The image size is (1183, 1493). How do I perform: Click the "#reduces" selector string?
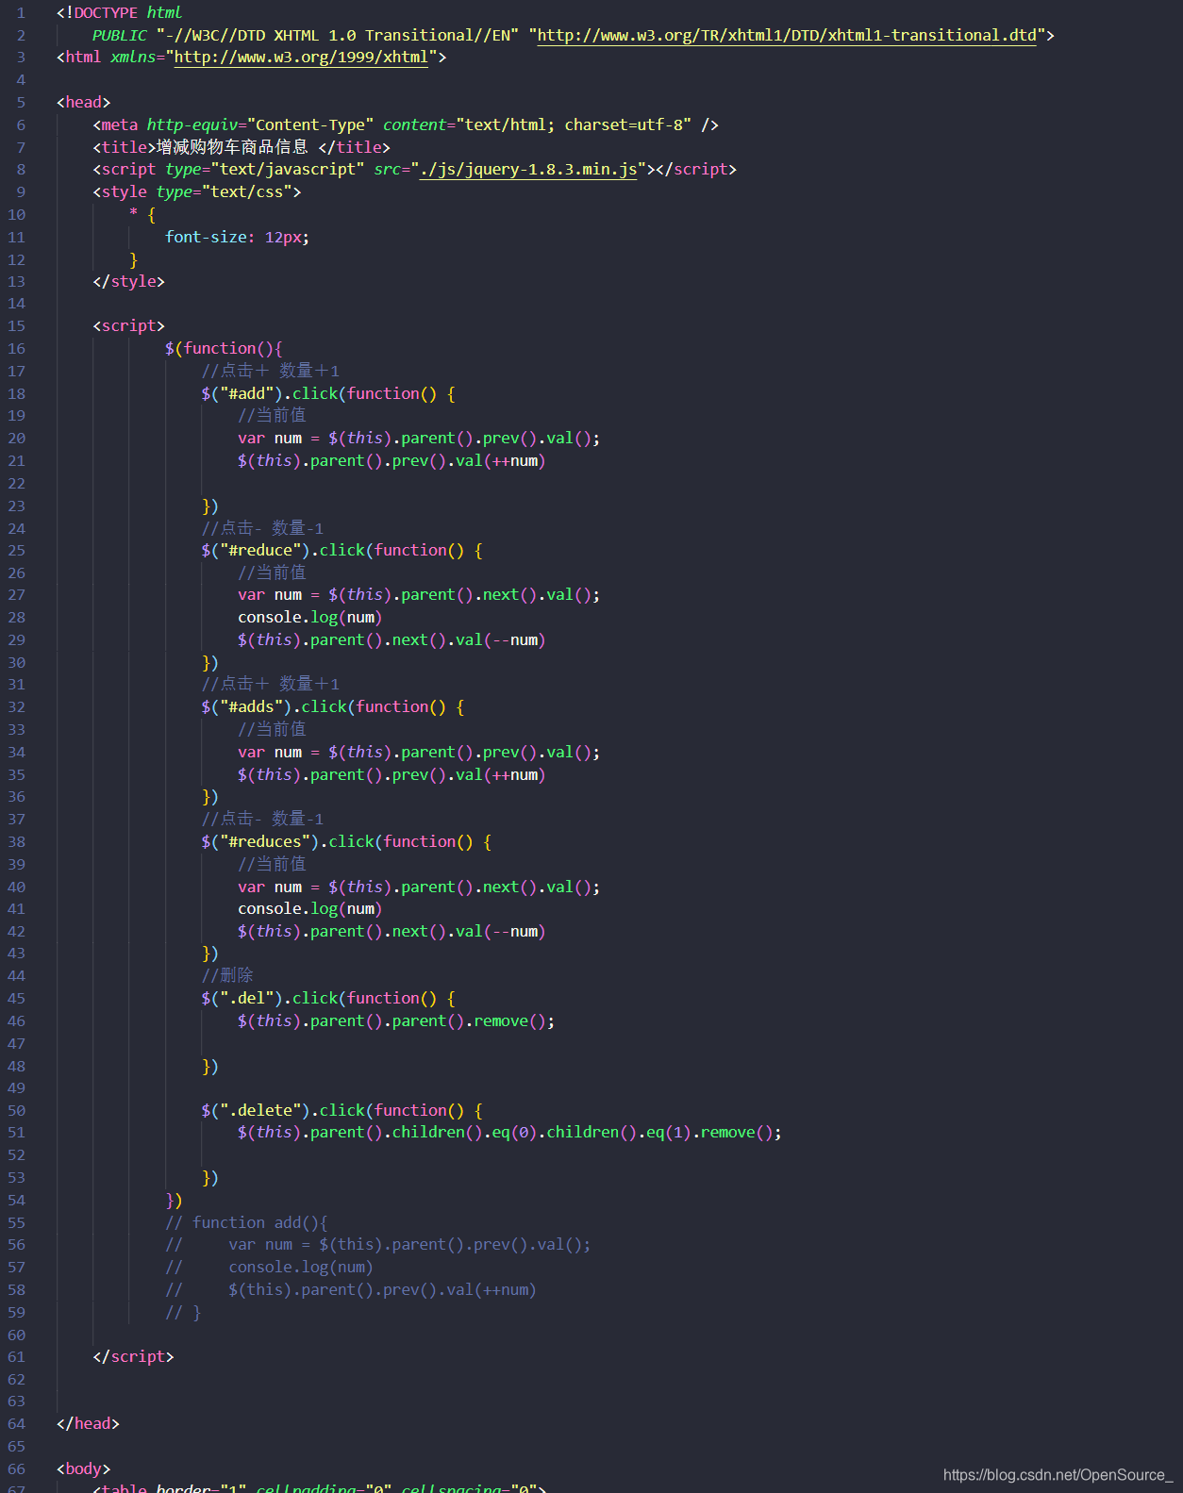tap(265, 841)
